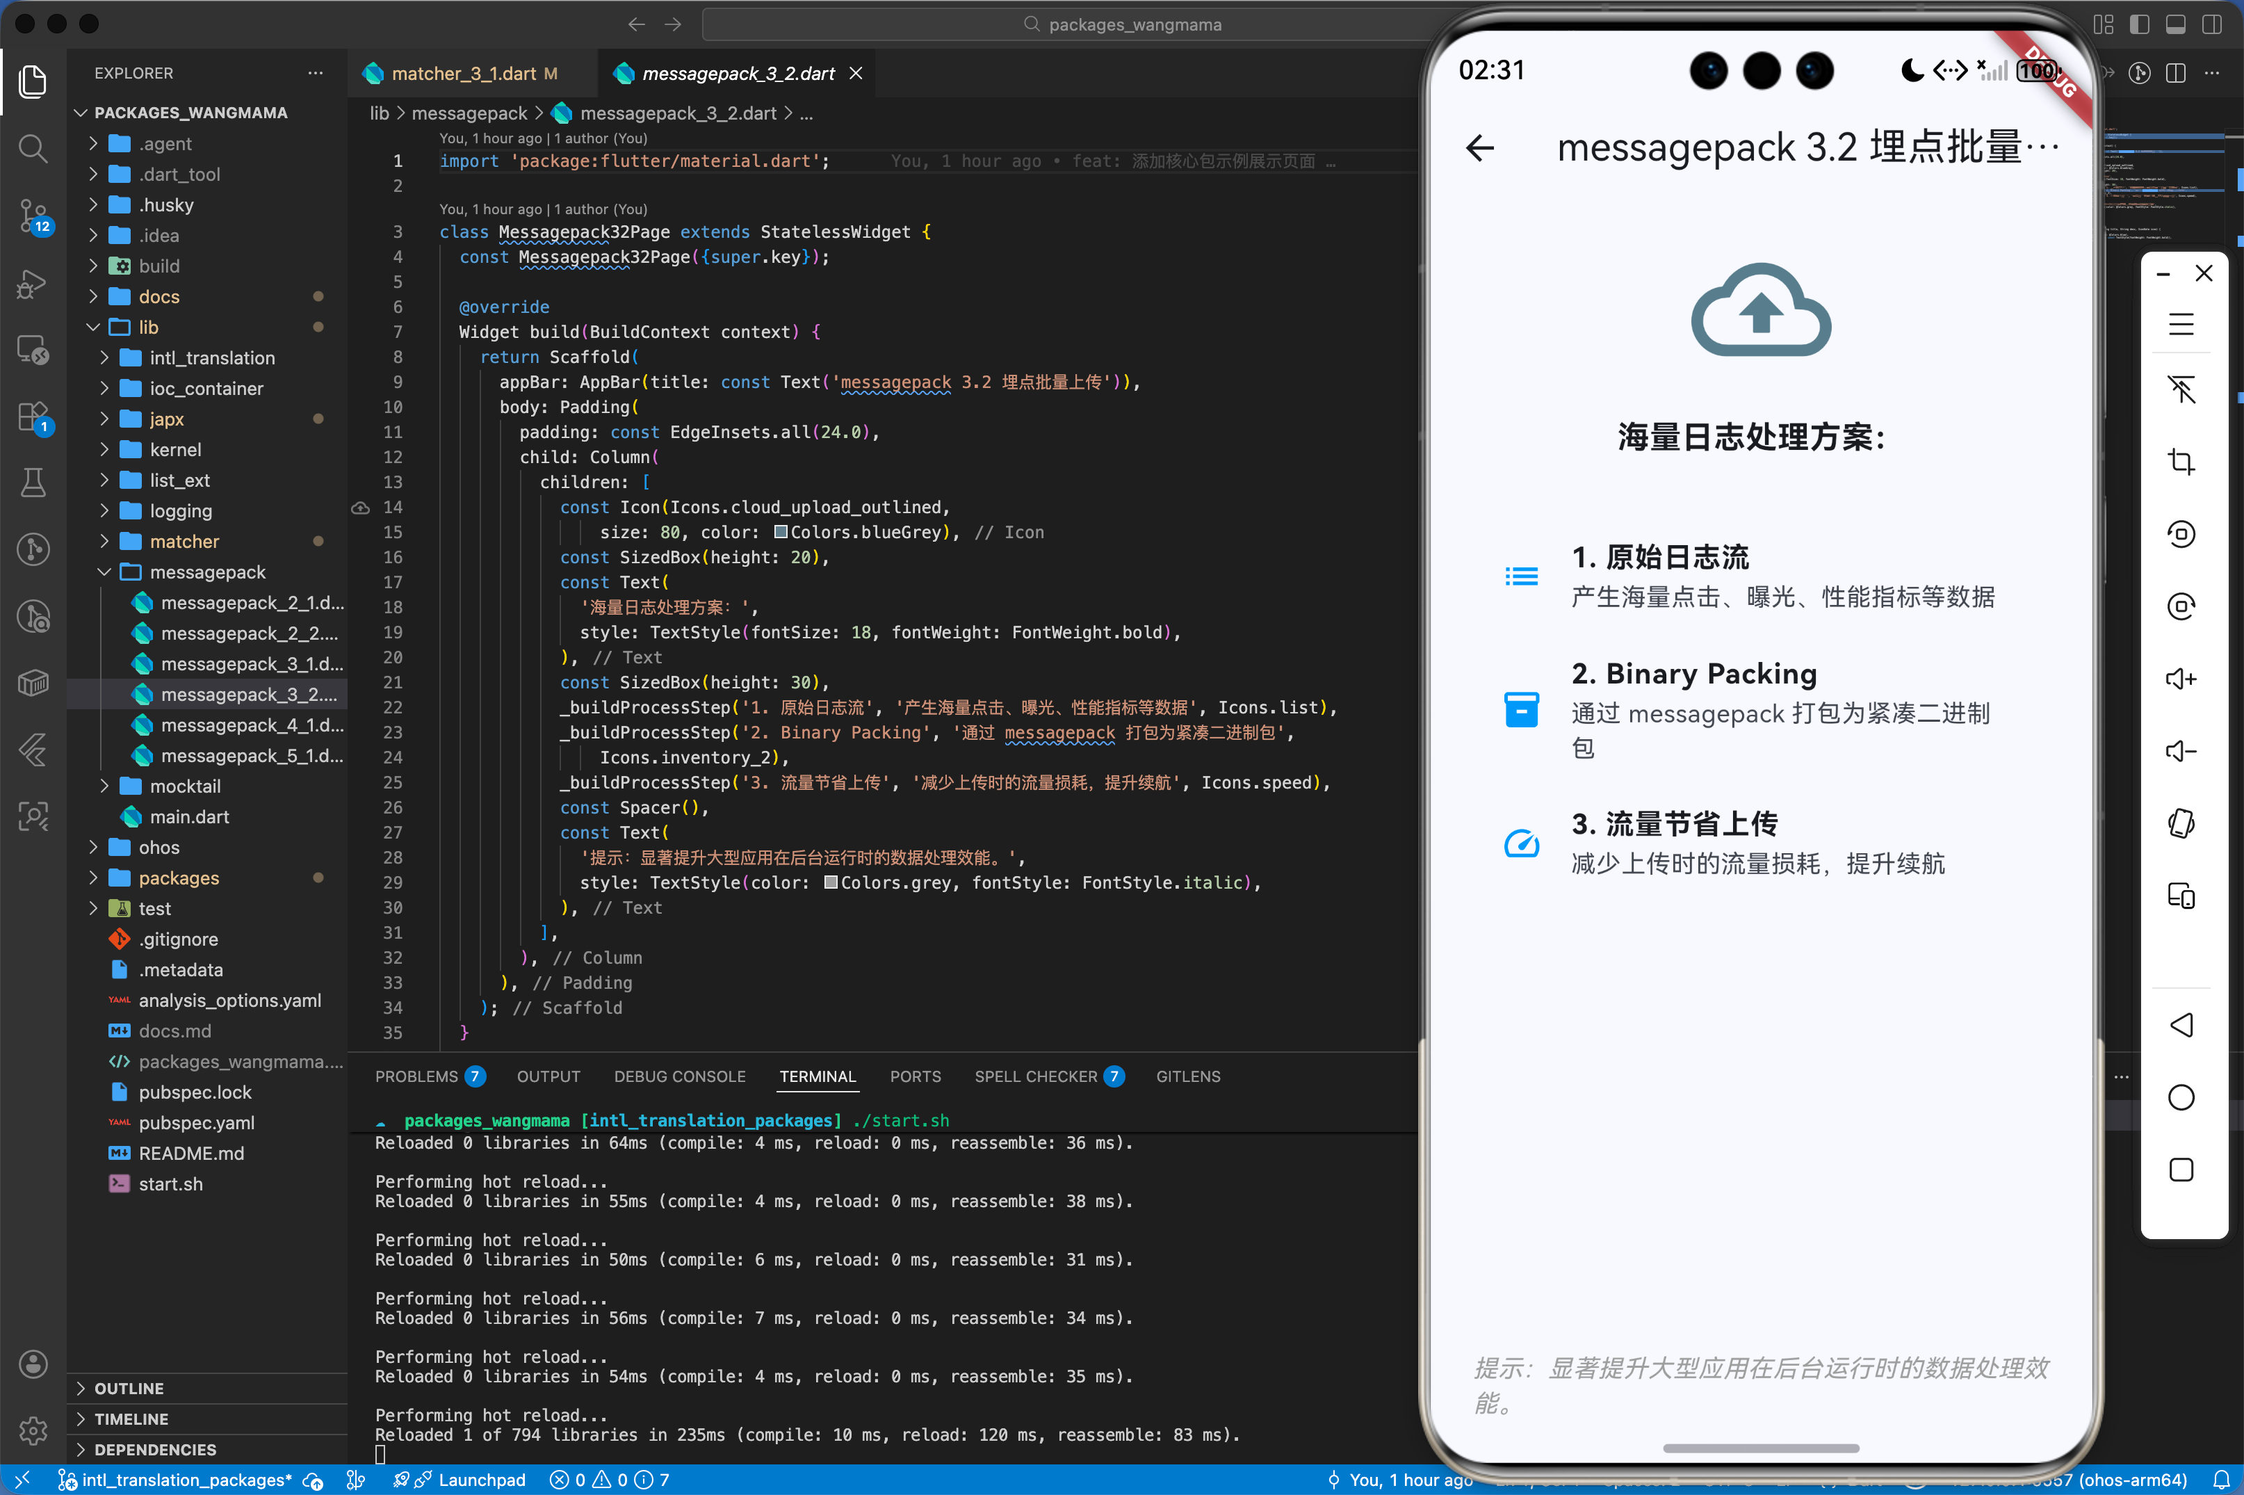
Task: Expand the matcher folder
Action: (184, 542)
